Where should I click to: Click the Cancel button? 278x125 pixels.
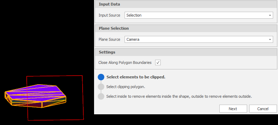click(263, 109)
